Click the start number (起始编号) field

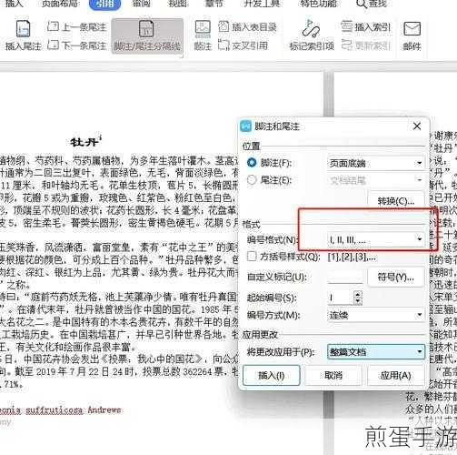tap(341, 298)
